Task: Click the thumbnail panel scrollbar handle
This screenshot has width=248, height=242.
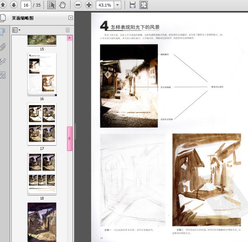Action: (x=69, y=139)
